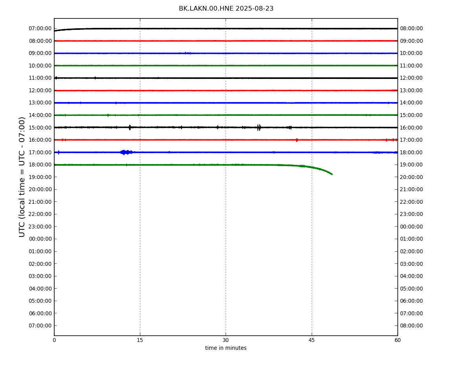Click right-axis label 20:00:00

point(412,177)
